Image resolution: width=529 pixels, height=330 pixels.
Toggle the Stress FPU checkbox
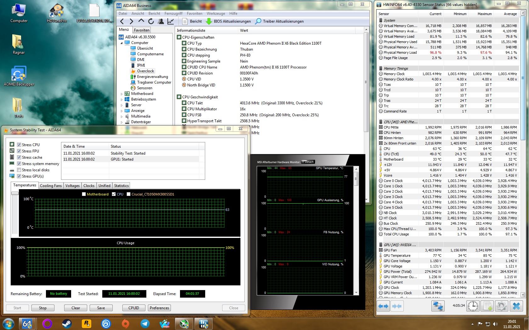coord(19,151)
